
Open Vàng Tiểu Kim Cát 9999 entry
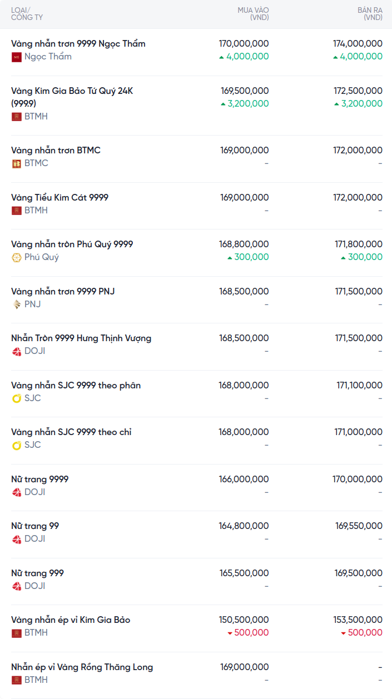[x=60, y=198]
